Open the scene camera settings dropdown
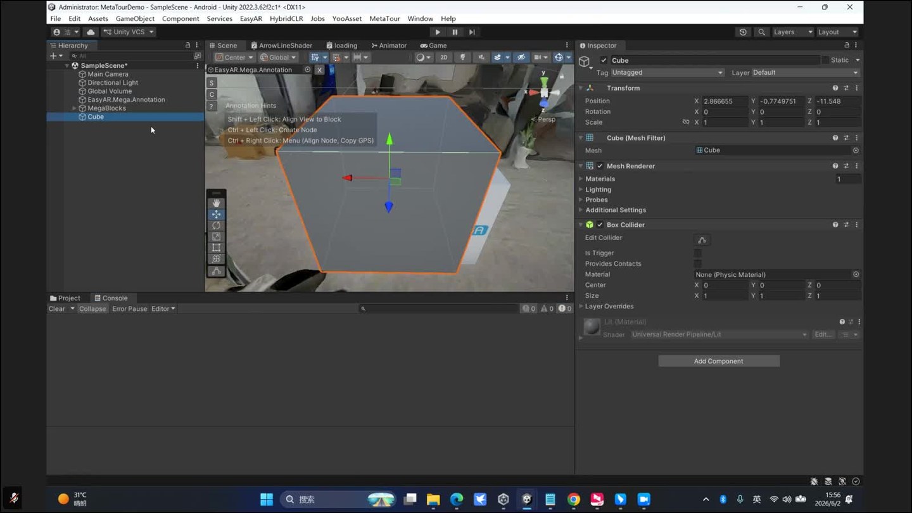 tap(540, 57)
